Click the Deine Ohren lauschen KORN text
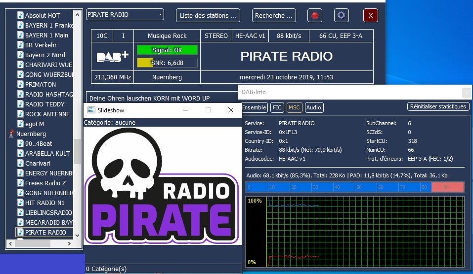The height and width of the screenshot is (274, 473). 150,99
